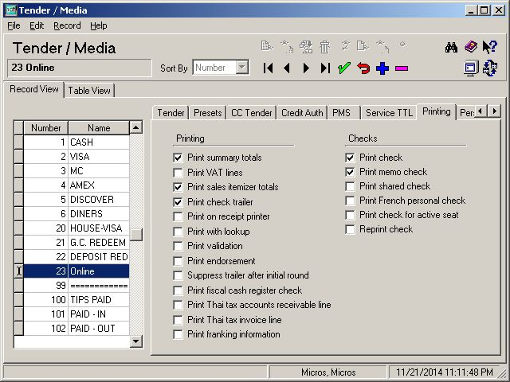Viewport: 510px width, 382px height.
Task: Enable Print VAT lines
Action: point(178,173)
